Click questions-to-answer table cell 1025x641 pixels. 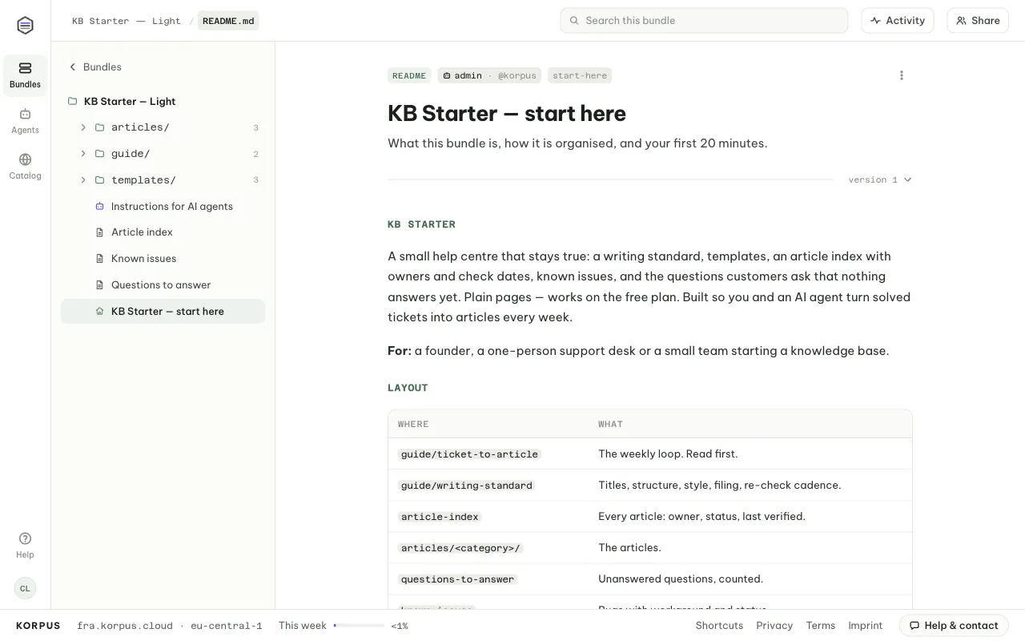click(457, 579)
